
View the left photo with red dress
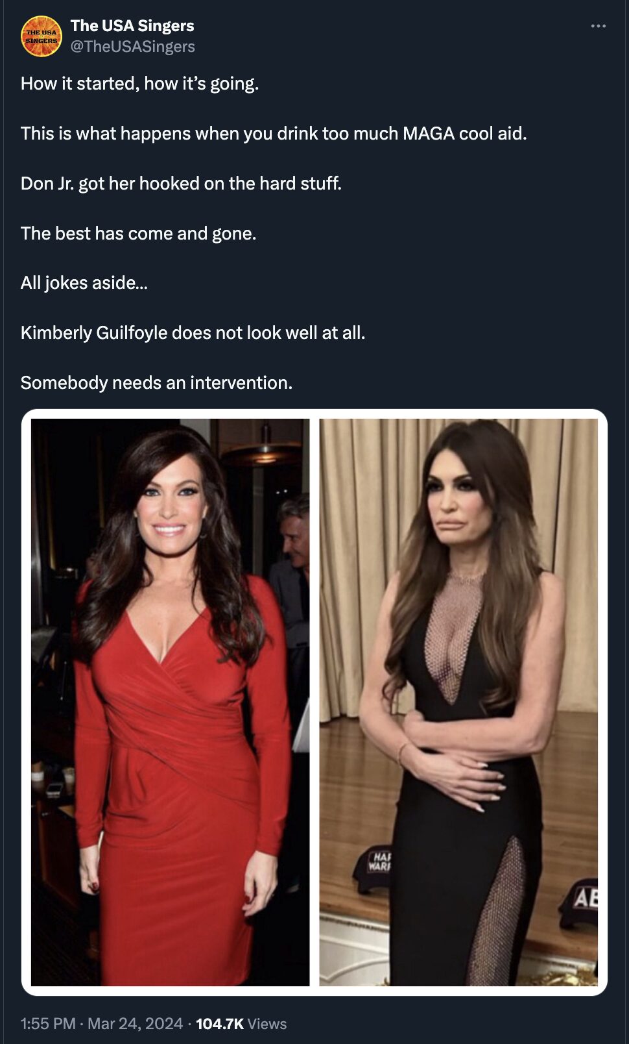click(x=171, y=702)
